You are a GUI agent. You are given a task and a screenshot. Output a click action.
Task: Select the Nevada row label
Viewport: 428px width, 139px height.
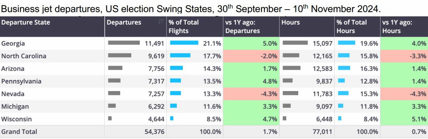[x=13, y=94]
